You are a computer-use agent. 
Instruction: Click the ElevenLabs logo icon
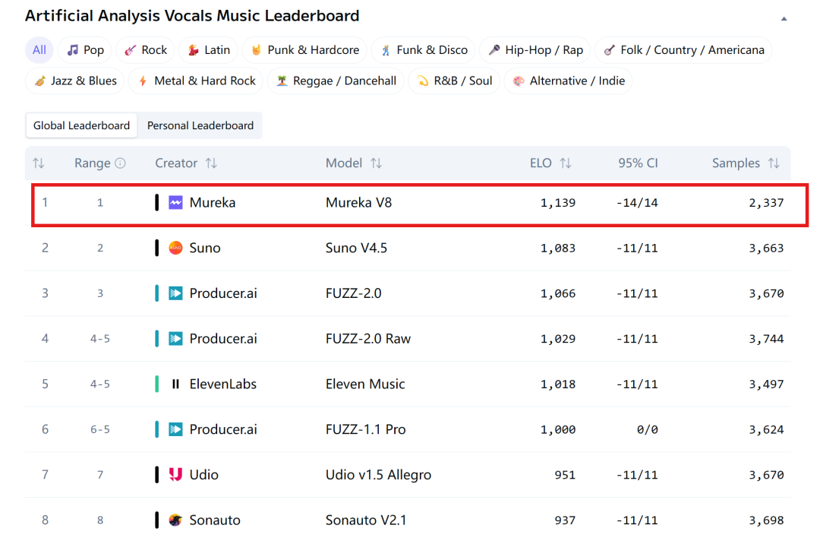tap(175, 384)
